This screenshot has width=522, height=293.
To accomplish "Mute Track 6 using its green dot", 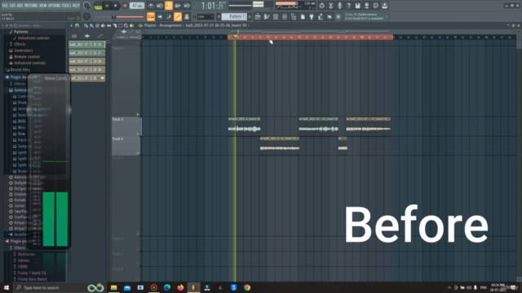I will pos(138,153).
